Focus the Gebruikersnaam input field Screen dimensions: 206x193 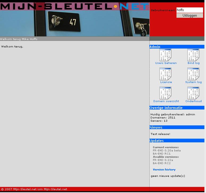tap(190, 10)
